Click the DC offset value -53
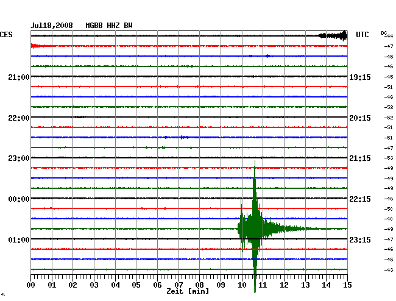This screenshot has height=301, width=396. (389, 158)
